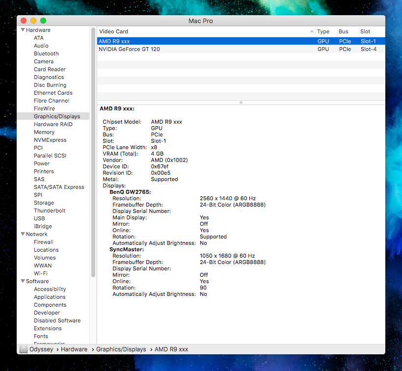Viewport: 402px width, 371px height.
Task: Open Diagnostics in the sidebar
Action: [x=49, y=77]
